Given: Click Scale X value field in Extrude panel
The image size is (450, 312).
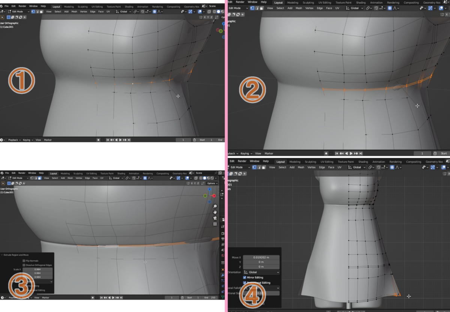Looking at the screenshot, I should [x=37, y=269].
